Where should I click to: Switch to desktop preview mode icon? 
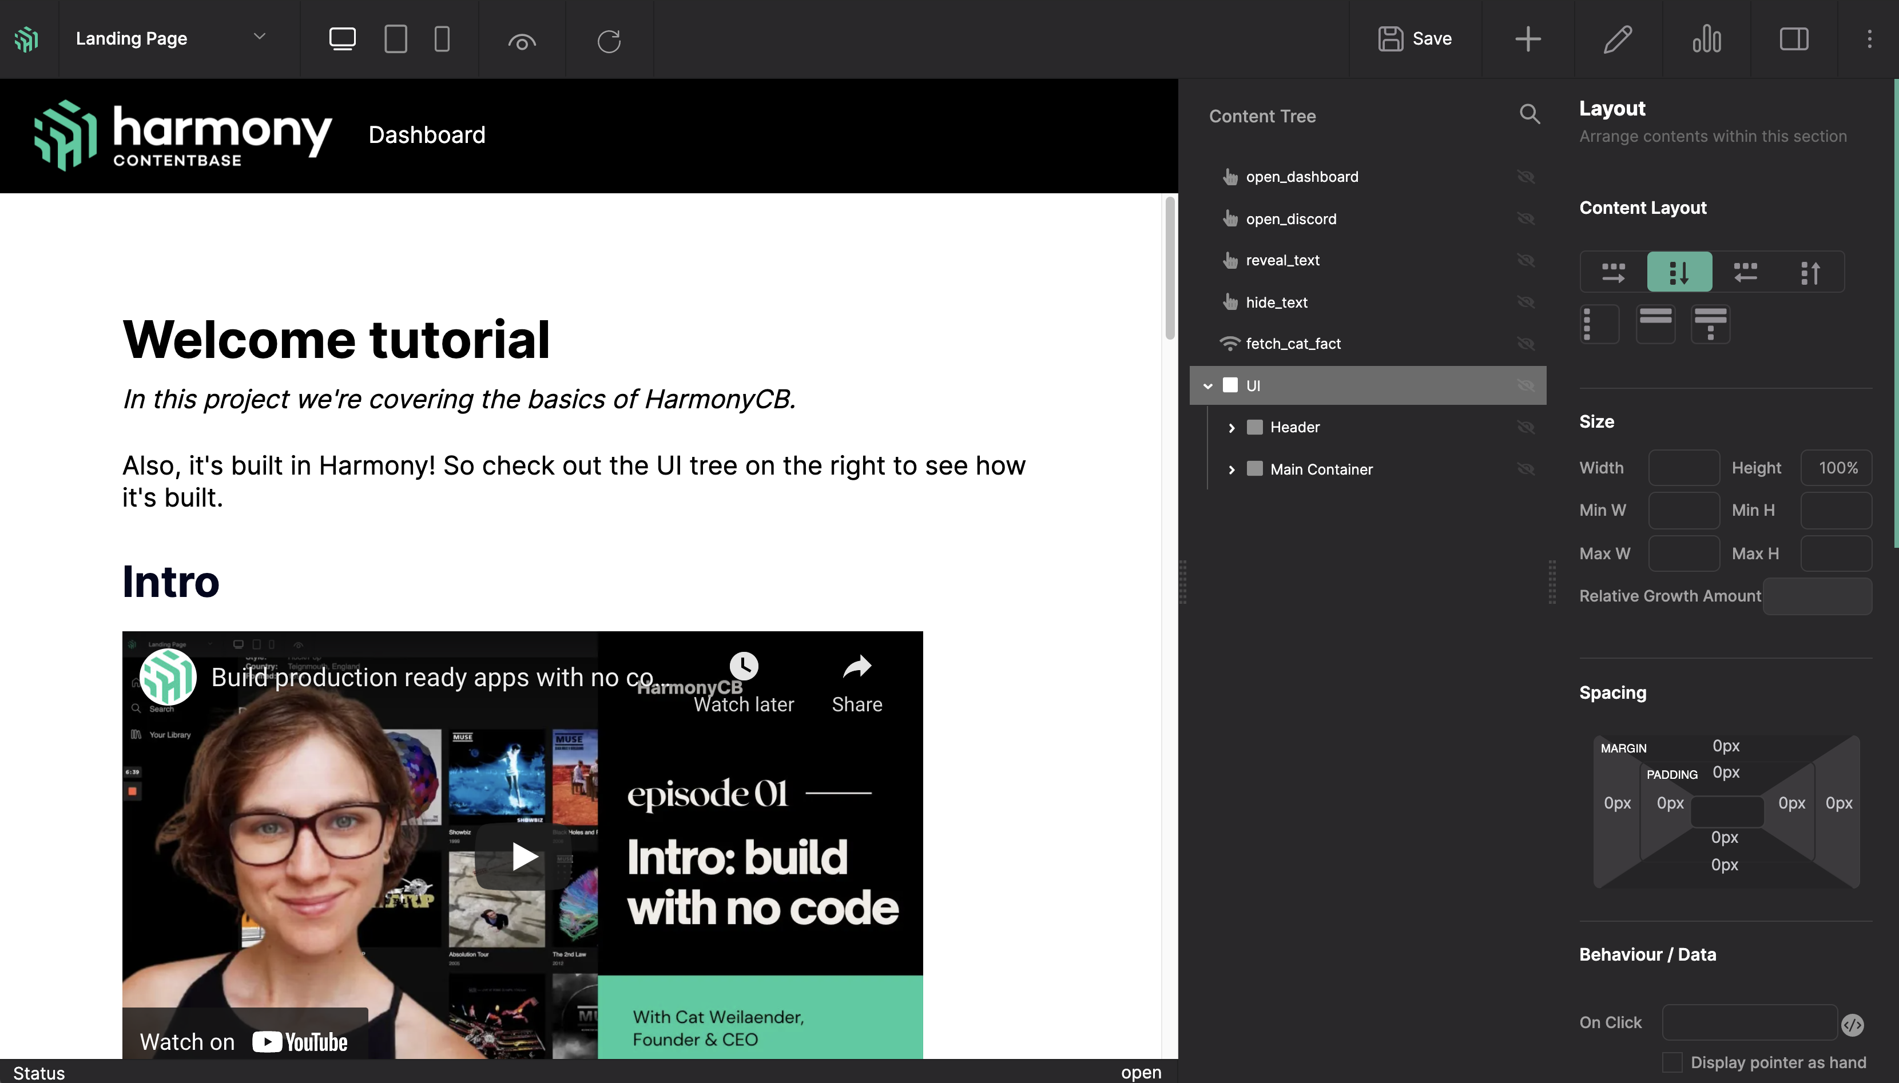tap(342, 39)
